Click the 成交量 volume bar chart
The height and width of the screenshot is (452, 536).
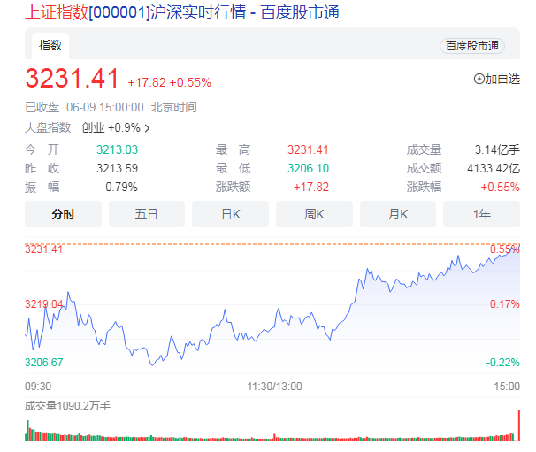coord(265,432)
